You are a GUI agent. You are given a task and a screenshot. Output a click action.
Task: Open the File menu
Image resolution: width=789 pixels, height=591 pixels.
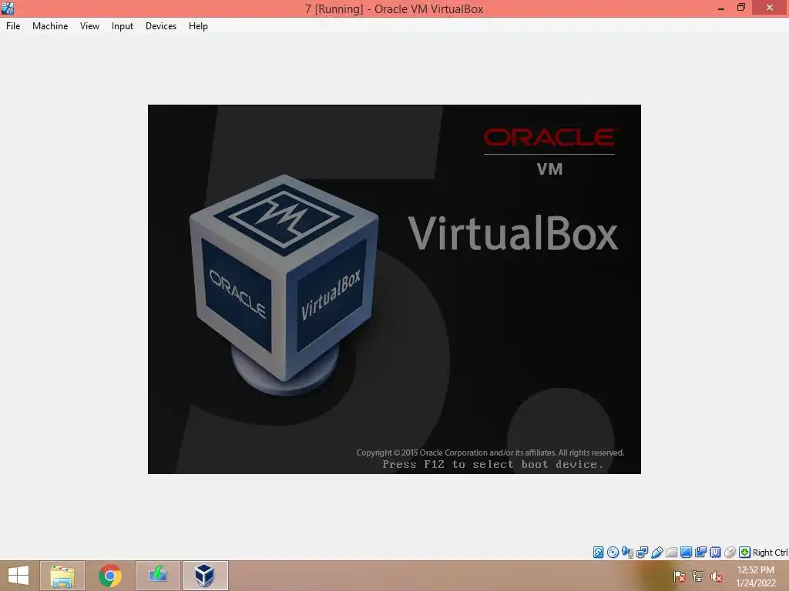[x=13, y=26]
